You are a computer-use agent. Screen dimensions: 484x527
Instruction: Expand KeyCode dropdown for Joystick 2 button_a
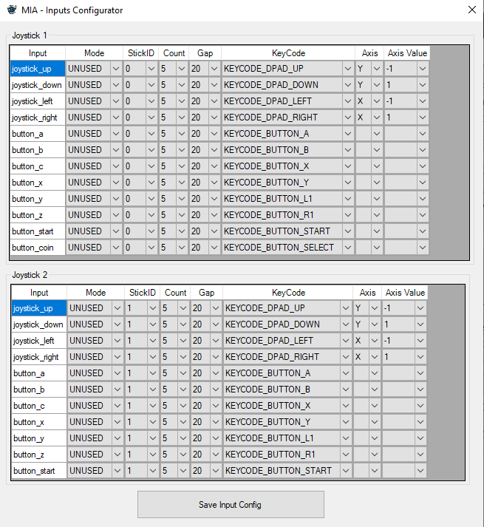(x=346, y=373)
